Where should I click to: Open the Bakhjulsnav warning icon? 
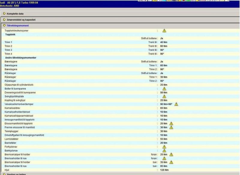164,151
